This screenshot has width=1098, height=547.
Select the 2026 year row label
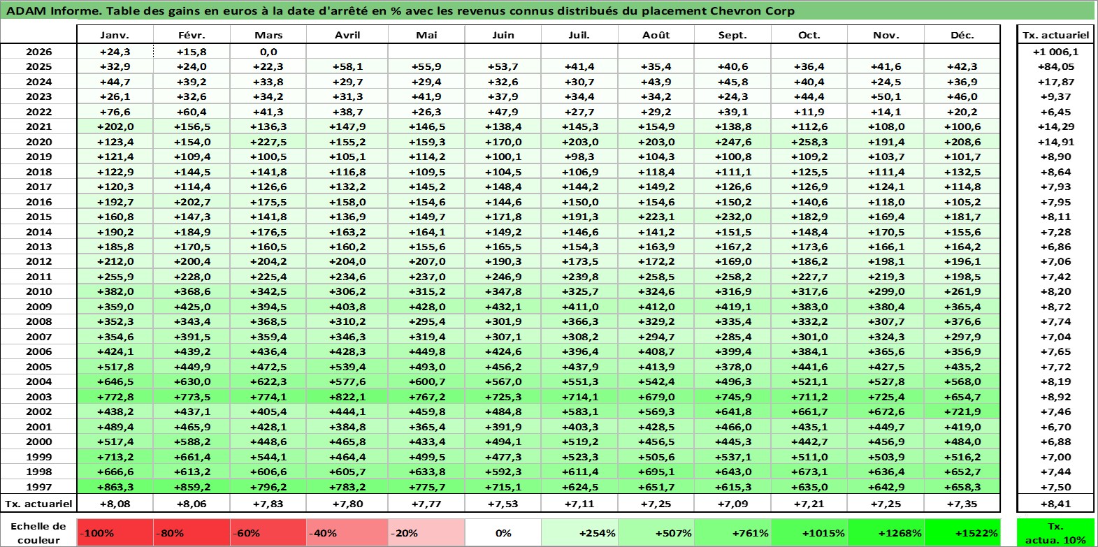pos(38,52)
